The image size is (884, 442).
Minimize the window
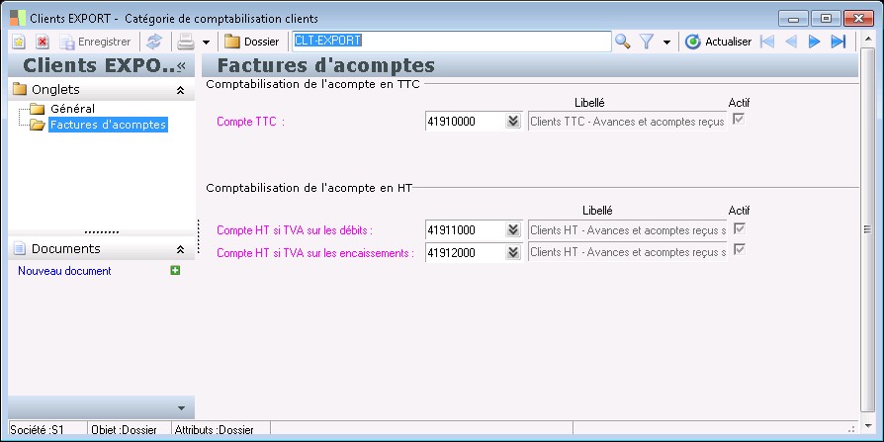pos(794,19)
